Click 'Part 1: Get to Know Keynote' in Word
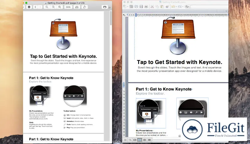Image resolution: width=250 pixels, height=144 pixels. [x=164, y=89]
